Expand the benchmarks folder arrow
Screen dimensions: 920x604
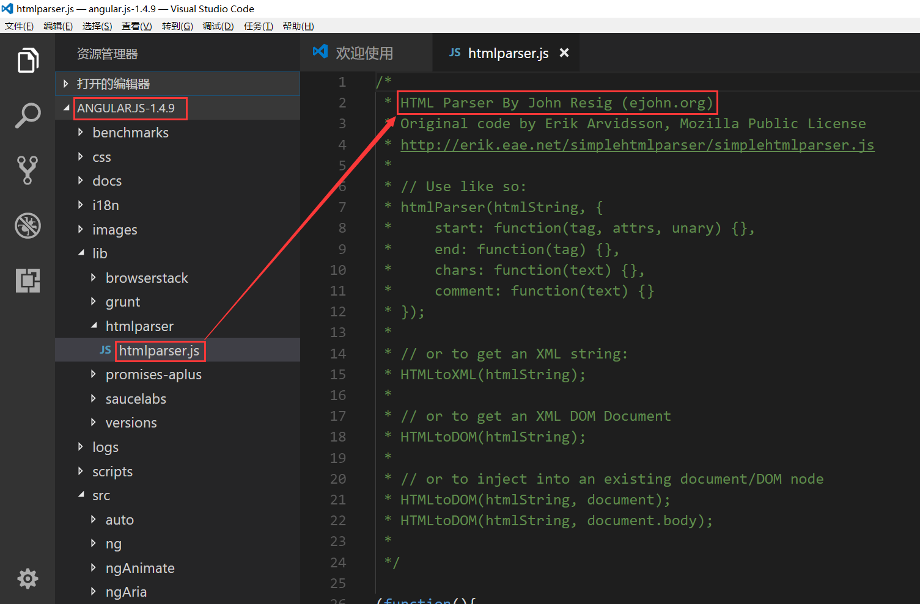[80, 132]
